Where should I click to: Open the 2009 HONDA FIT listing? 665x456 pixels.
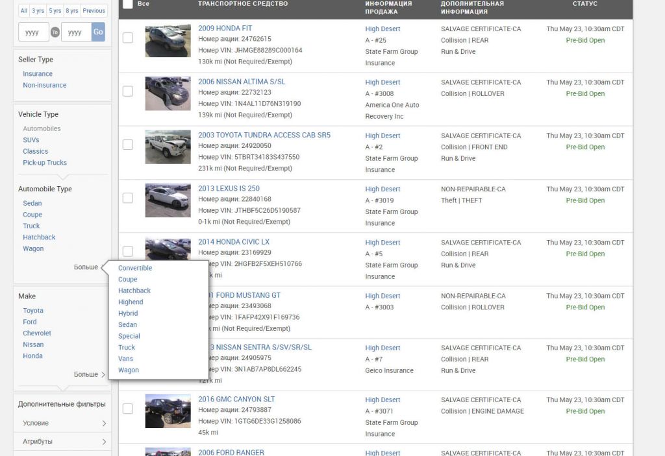click(x=225, y=29)
